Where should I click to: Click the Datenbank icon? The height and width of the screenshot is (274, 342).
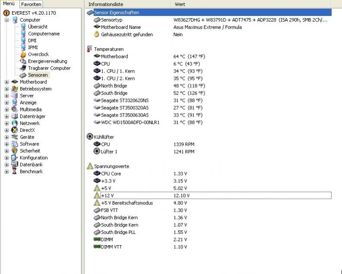coord(15,164)
